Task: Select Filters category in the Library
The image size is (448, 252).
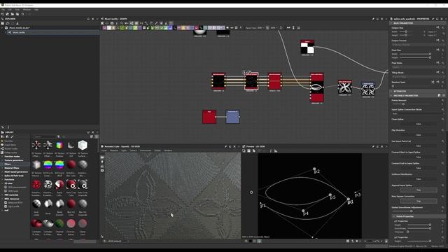Action: 8,164
